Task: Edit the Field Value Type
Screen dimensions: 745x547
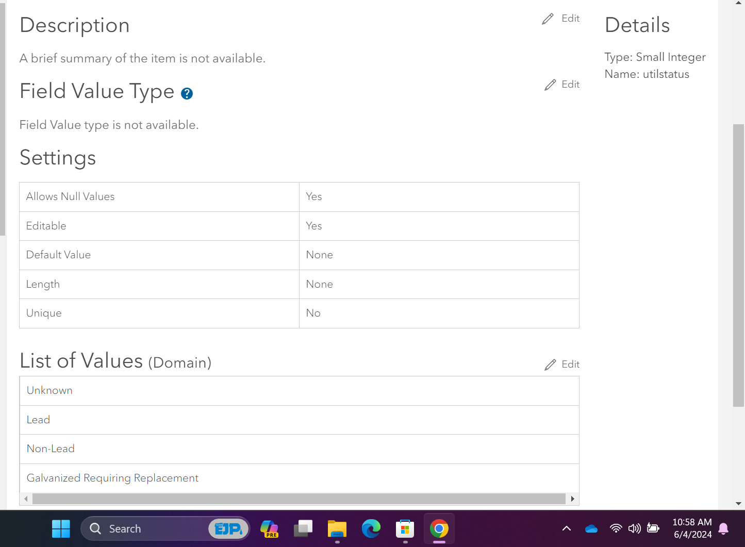Action: (x=562, y=84)
